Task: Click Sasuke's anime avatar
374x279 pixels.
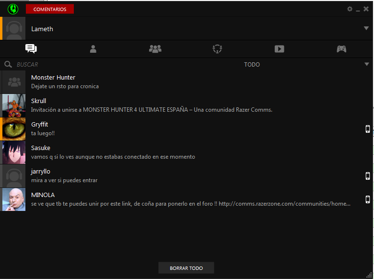Action: [14, 152]
